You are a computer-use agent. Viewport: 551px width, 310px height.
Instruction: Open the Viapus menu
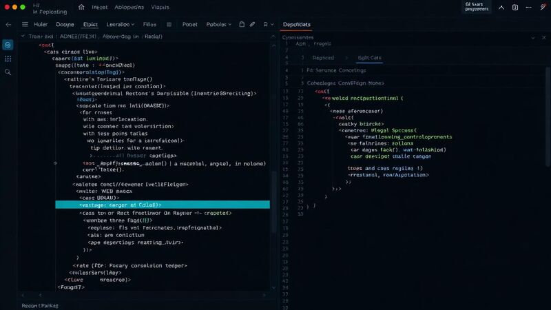(160, 7)
